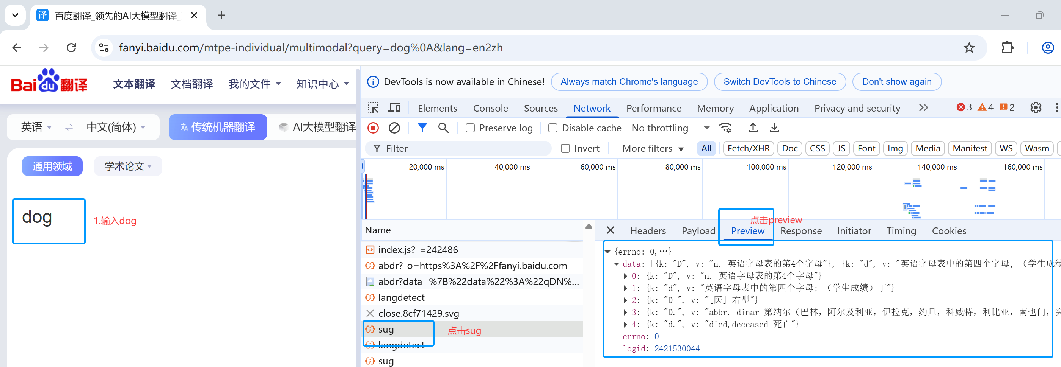This screenshot has width=1061, height=367.
Task: Expand data item 0 with key D
Action: pyautogui.click(x=626, y=276)
